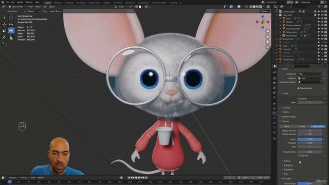
Task: Switch to rendered viewport shading
Action: click(261, 7)
